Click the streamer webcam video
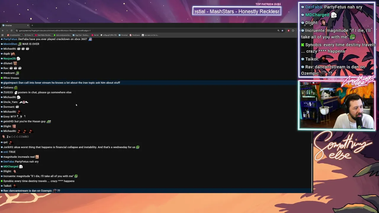This screenshot has height=213, width=379. pyautogui.click(x=337, y=105)
